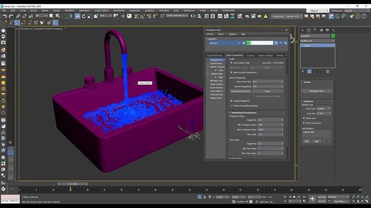Switch to the Liquid Attributes tab
Screen dimensions: 371x208
click(x=214, y=55)
